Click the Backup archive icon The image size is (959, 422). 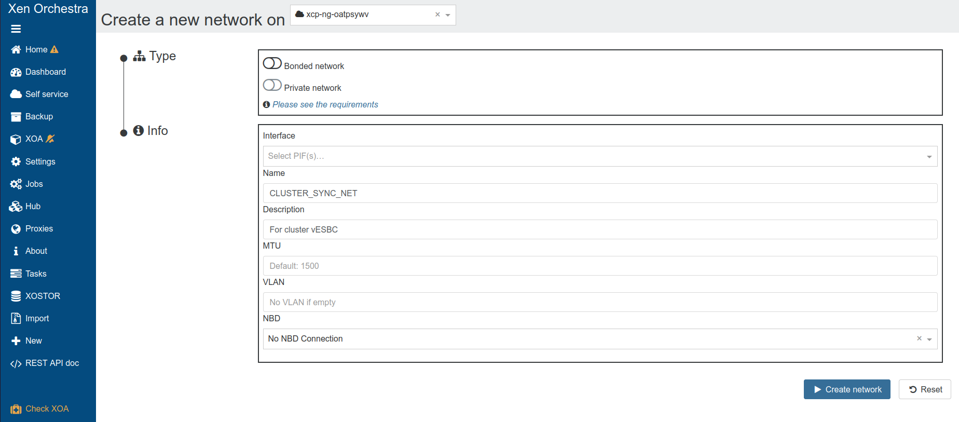coord(16,117)
